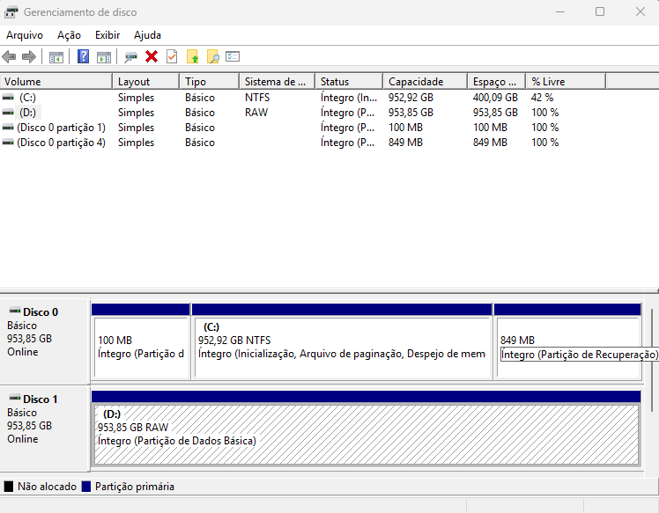Sort by the Espaço column header
Viewport: 659px width, 513px height.
[x=496, y=82]
